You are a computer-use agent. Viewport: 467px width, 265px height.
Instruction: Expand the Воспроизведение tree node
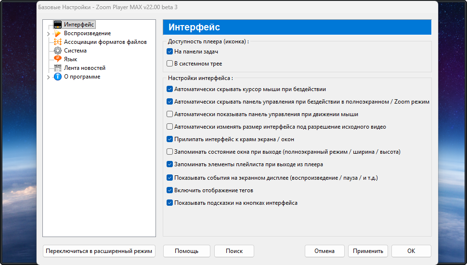click(48, 34)
